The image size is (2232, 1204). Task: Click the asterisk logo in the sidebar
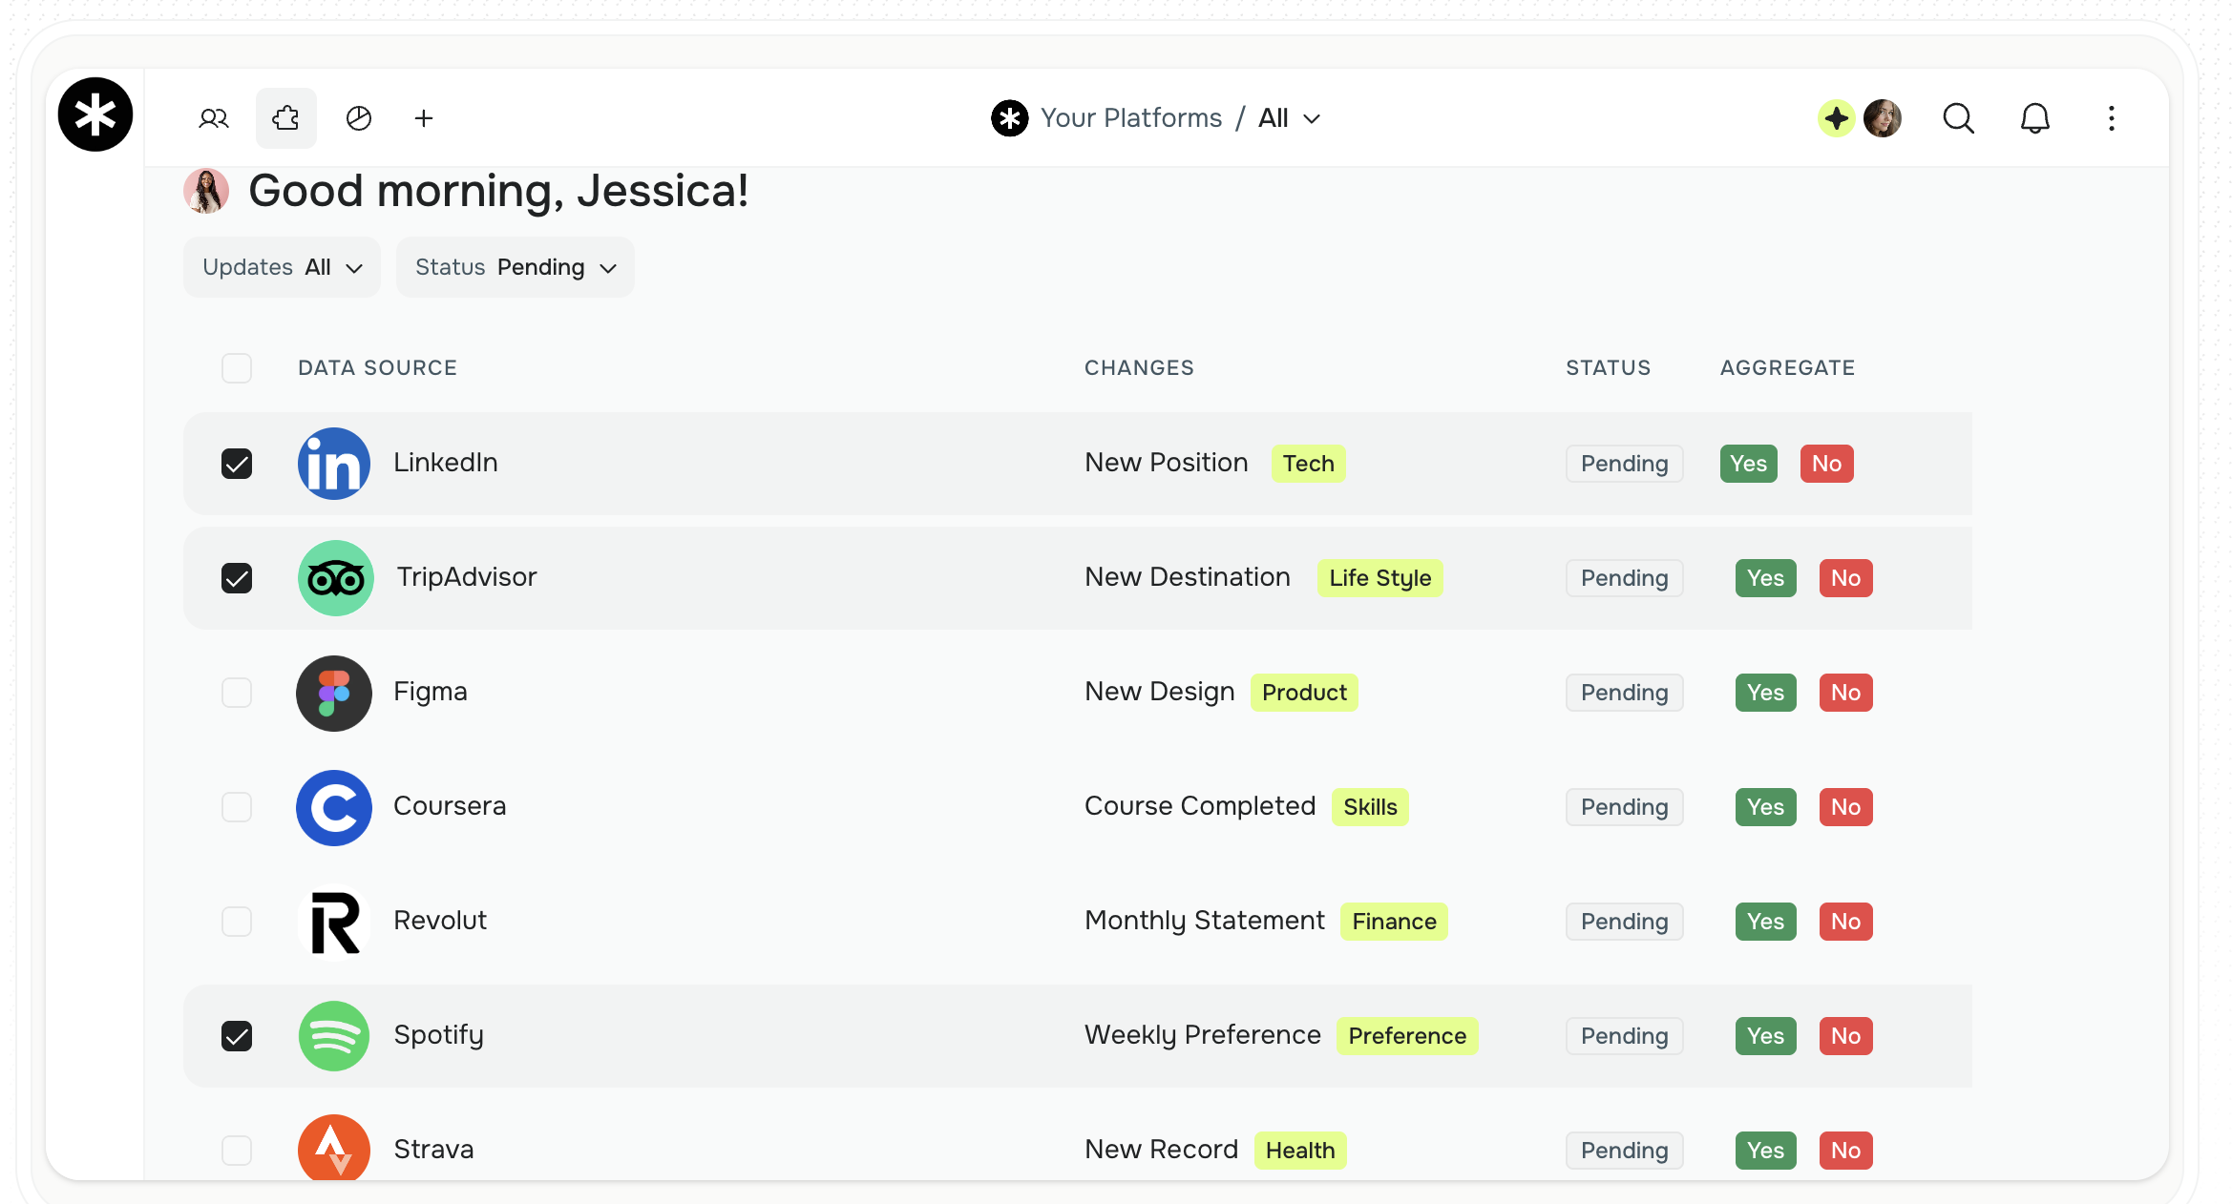(x=95, y=114)
